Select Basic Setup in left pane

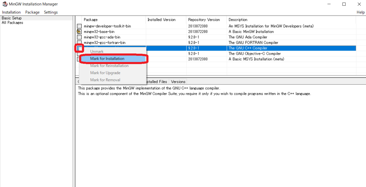point(12,18)
